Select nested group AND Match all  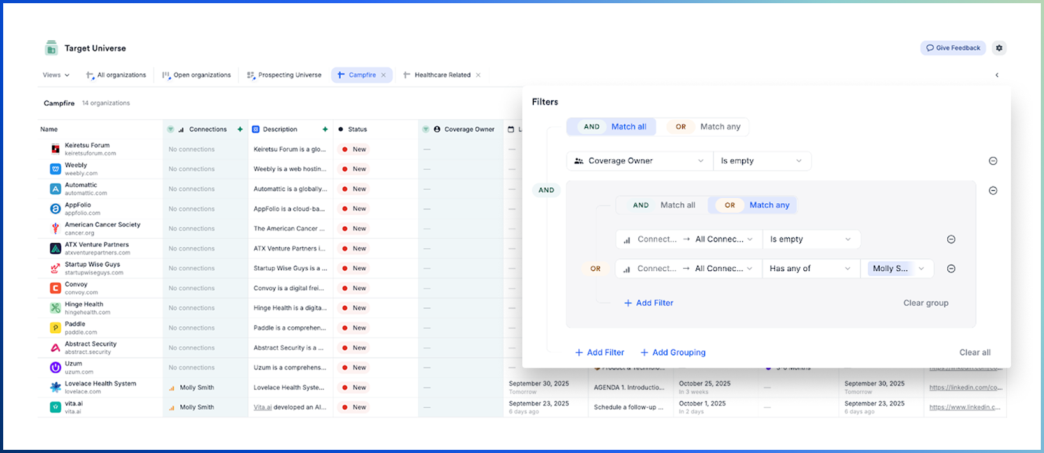662,205
